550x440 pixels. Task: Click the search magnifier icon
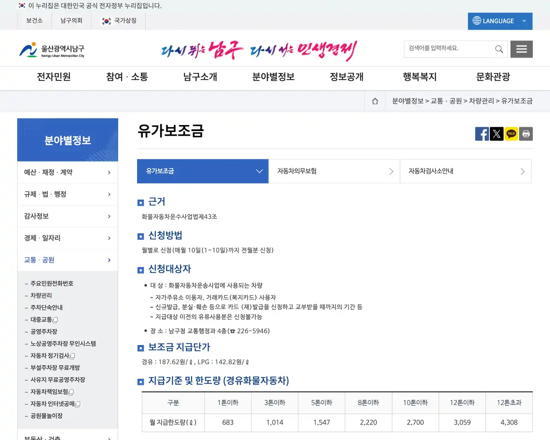point(499,49)
